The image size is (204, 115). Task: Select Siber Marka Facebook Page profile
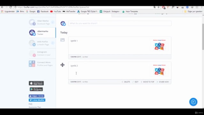(x=42, y=22)
